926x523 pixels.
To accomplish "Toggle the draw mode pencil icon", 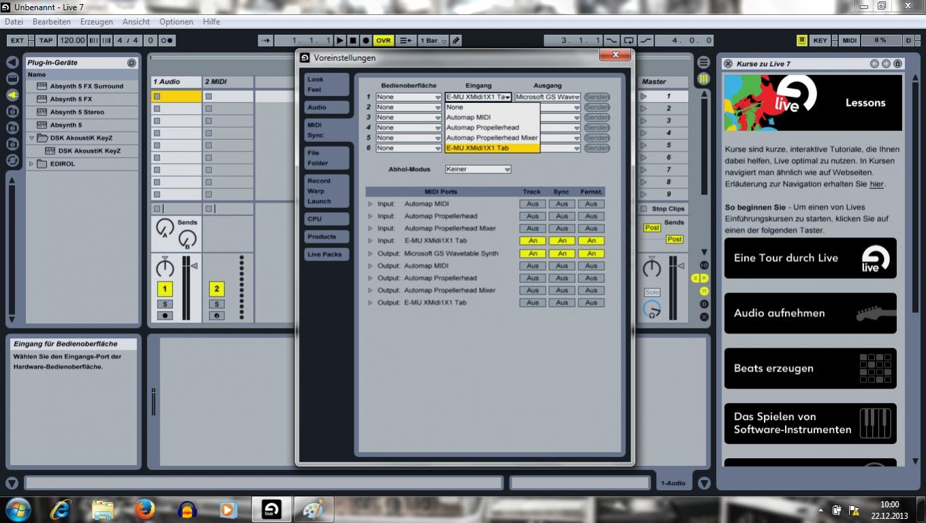I will (456, 41).
